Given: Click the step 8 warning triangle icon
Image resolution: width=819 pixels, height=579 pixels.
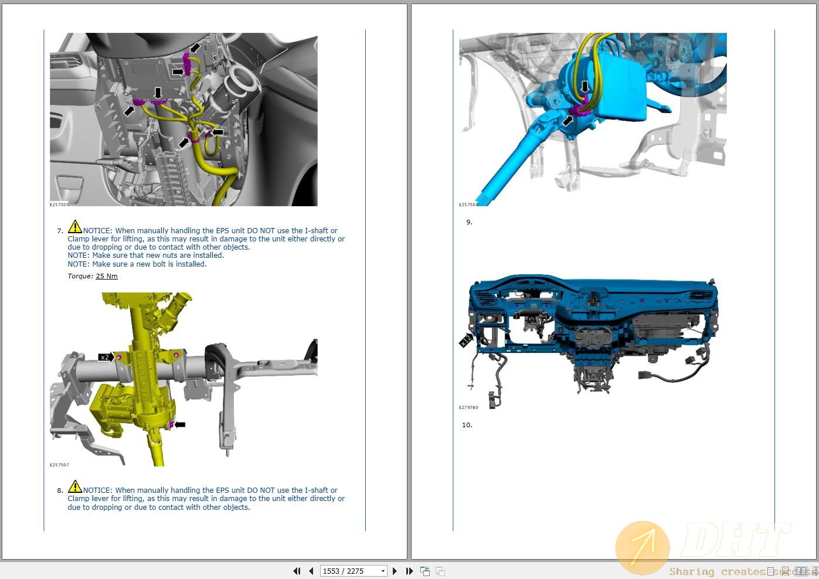Looking at the screenshot, I should point(75,486).
